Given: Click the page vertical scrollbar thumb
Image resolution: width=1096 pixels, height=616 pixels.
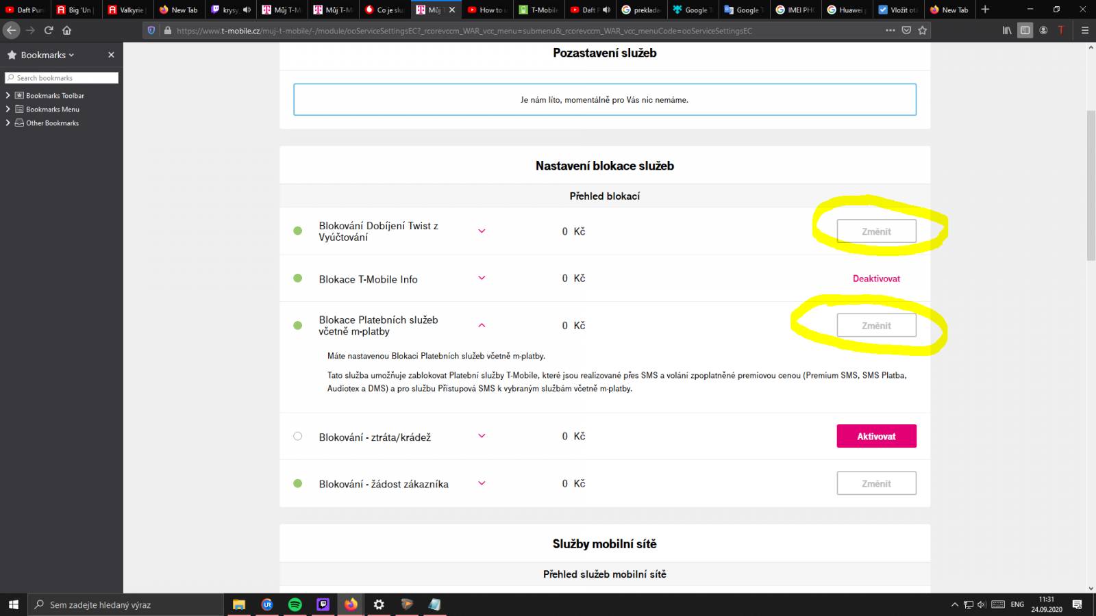Looking at the screenshot, I should click(1091, 185).
